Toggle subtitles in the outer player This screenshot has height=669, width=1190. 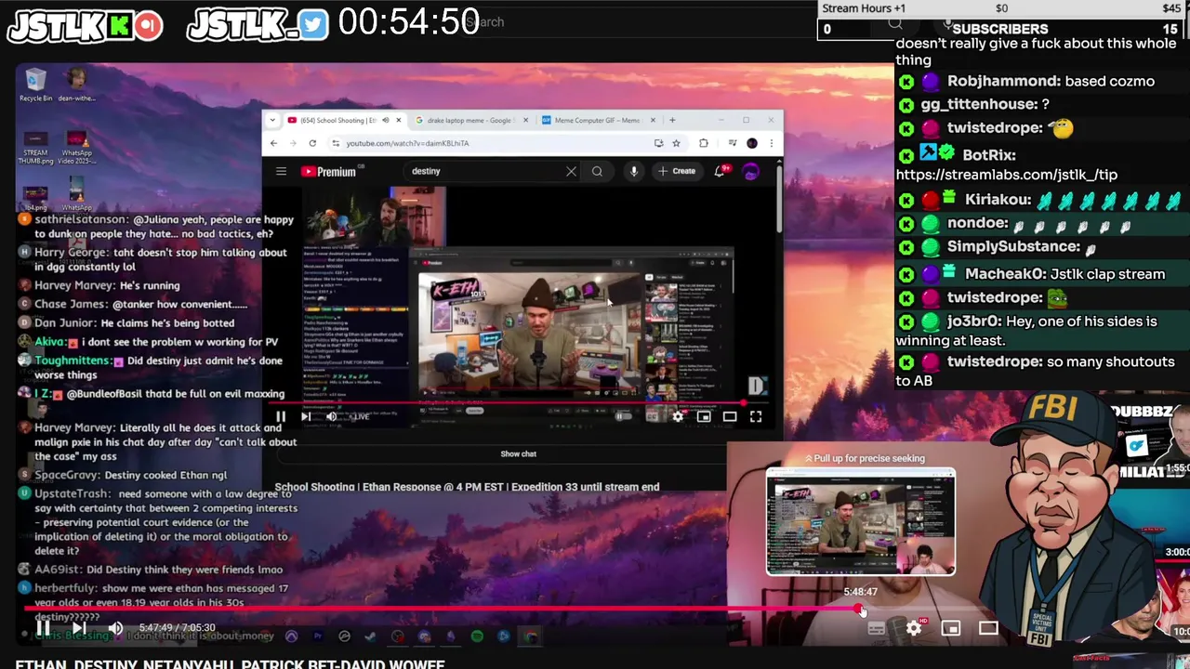point(877,628)
